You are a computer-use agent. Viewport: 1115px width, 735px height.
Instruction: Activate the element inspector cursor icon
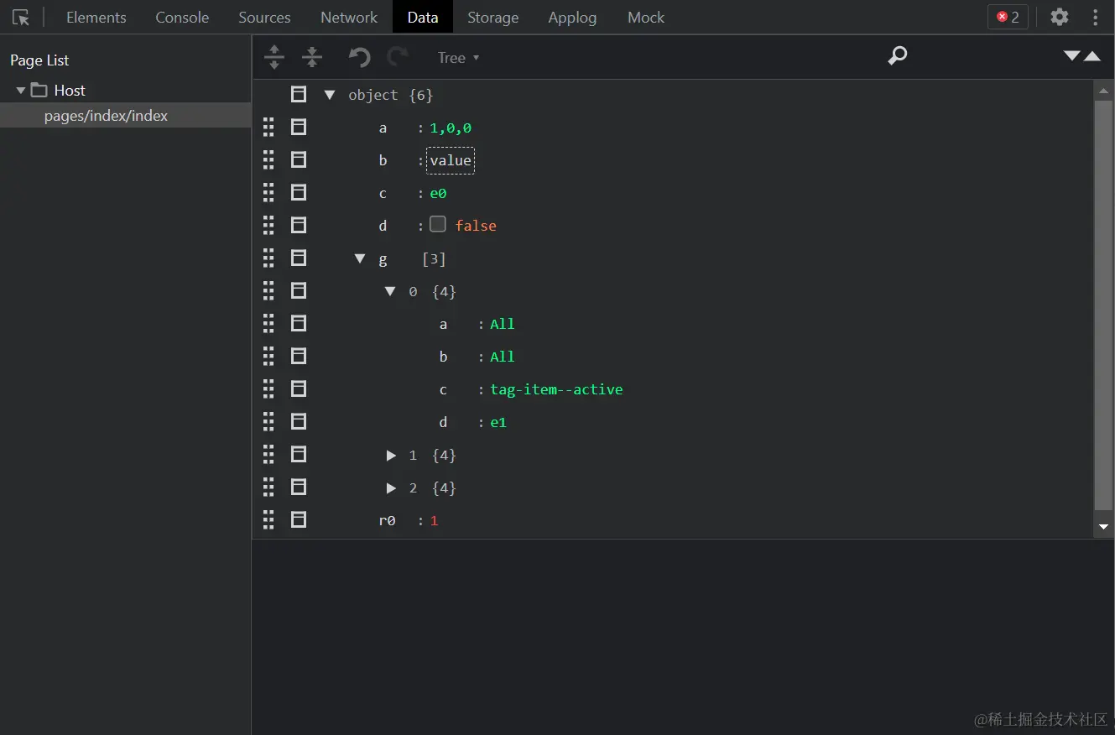pos(21,17)
